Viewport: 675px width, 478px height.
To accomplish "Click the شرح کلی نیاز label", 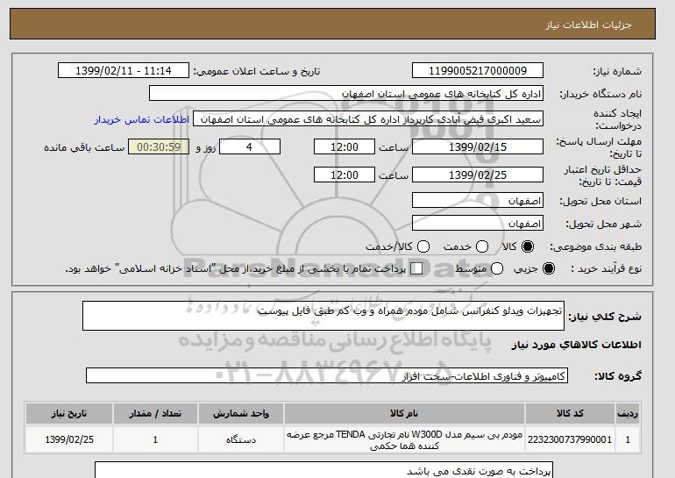I will click(605, 317).
